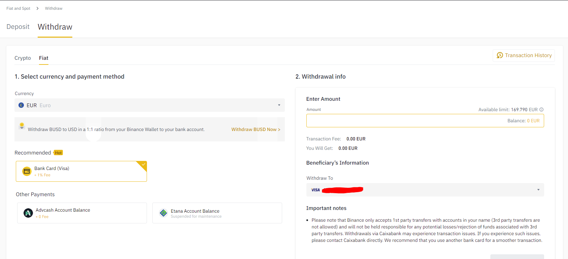The height and width of the screenshot is (259, 568).
Task: Focus the Amount input field
Action: pyautogui.click(x=425, y=121)
